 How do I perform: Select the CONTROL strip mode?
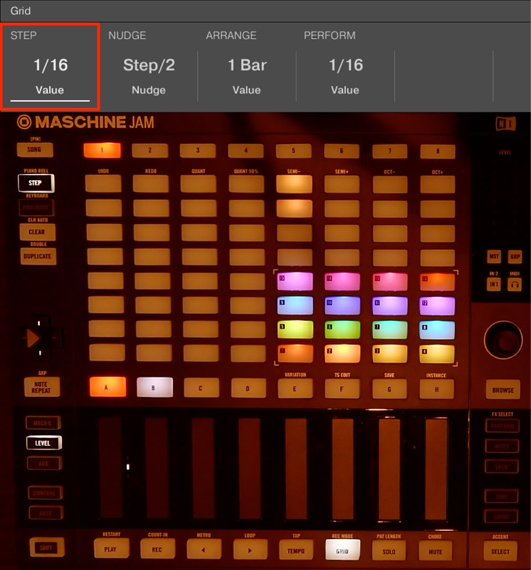(x=45, y=493)
